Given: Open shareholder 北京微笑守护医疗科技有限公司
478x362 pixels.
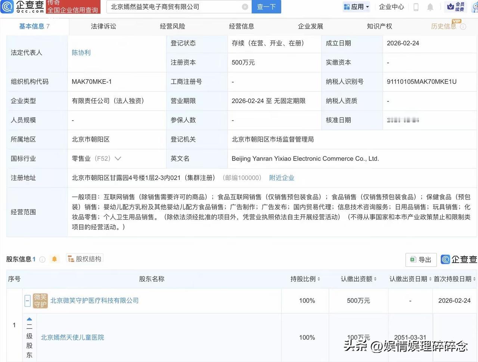Looking at the screenshot, I should 94,301.
